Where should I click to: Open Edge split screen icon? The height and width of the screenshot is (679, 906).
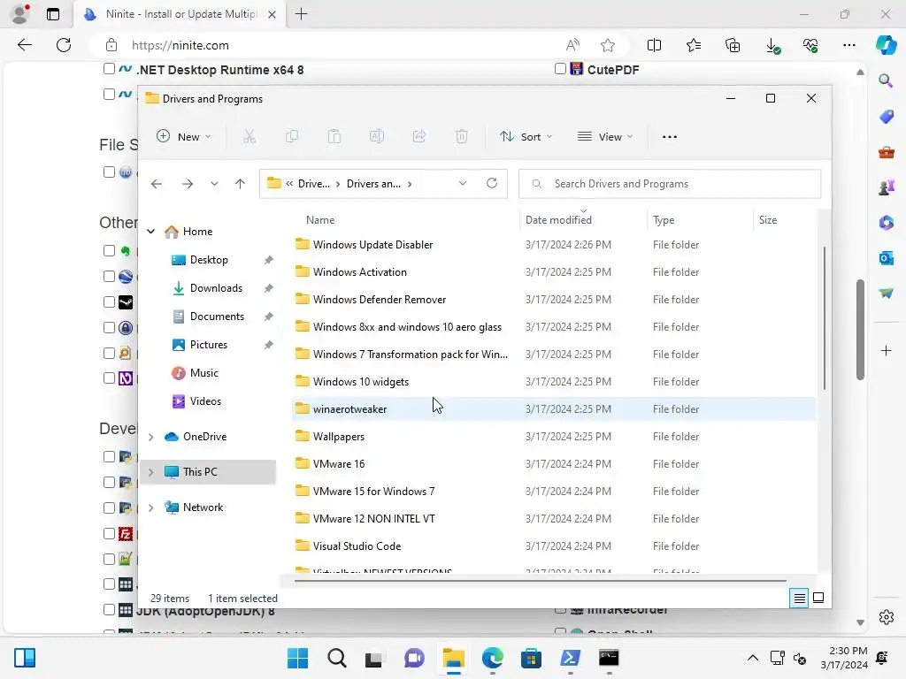(654, 45)
